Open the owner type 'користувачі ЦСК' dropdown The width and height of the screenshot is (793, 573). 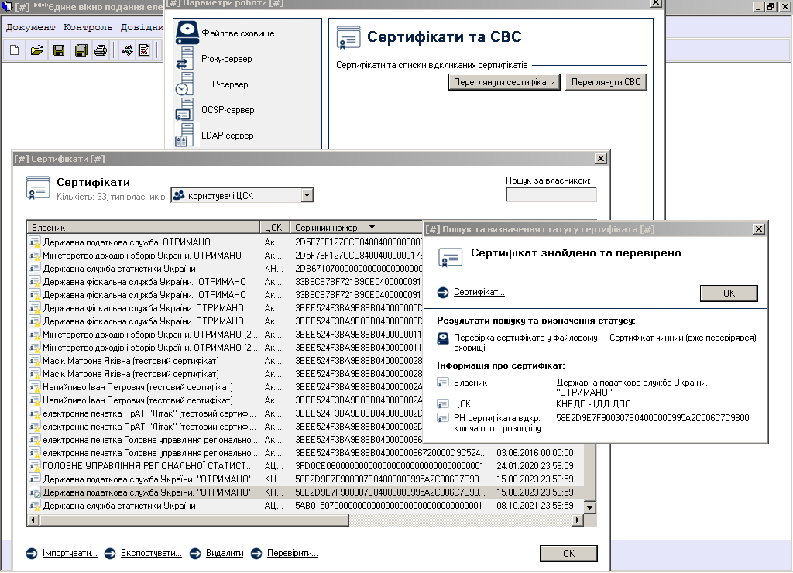coord(307,196)
